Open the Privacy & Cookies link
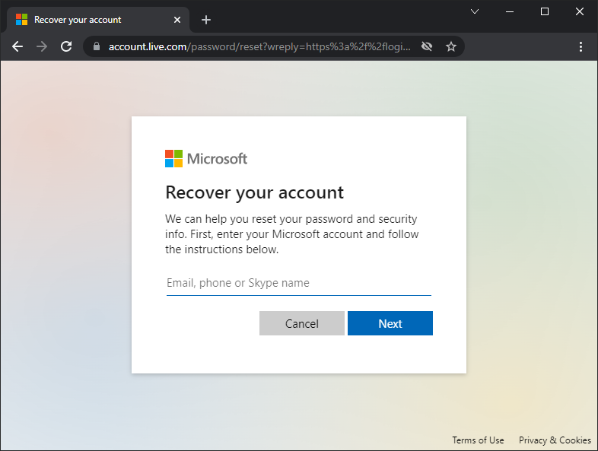The image size is (598, 451). (x=555, y=440)
